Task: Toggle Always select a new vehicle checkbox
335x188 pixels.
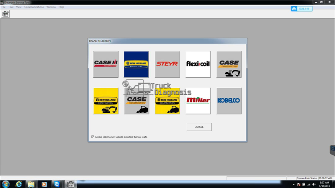Action: click(93, 137)
